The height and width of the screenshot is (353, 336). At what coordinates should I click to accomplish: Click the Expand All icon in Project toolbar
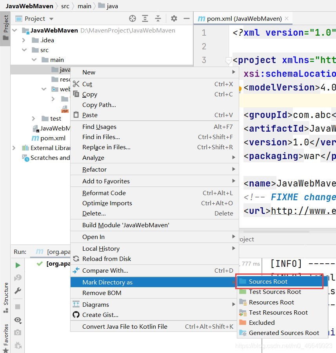[145, 18]
